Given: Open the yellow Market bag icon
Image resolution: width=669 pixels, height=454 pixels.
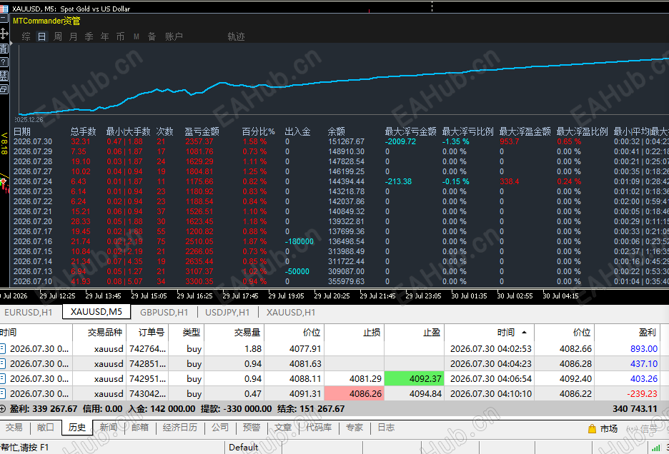Looking at the screenshot, I should point(592,429).
